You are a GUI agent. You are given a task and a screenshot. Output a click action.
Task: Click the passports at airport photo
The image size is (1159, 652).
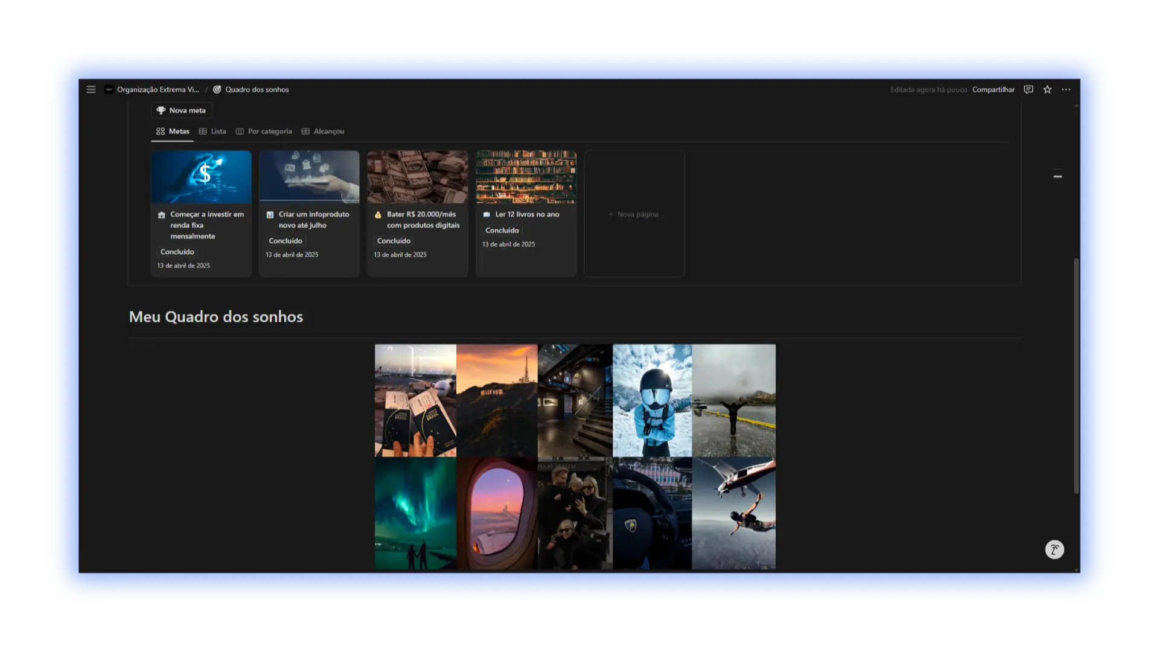415,400
